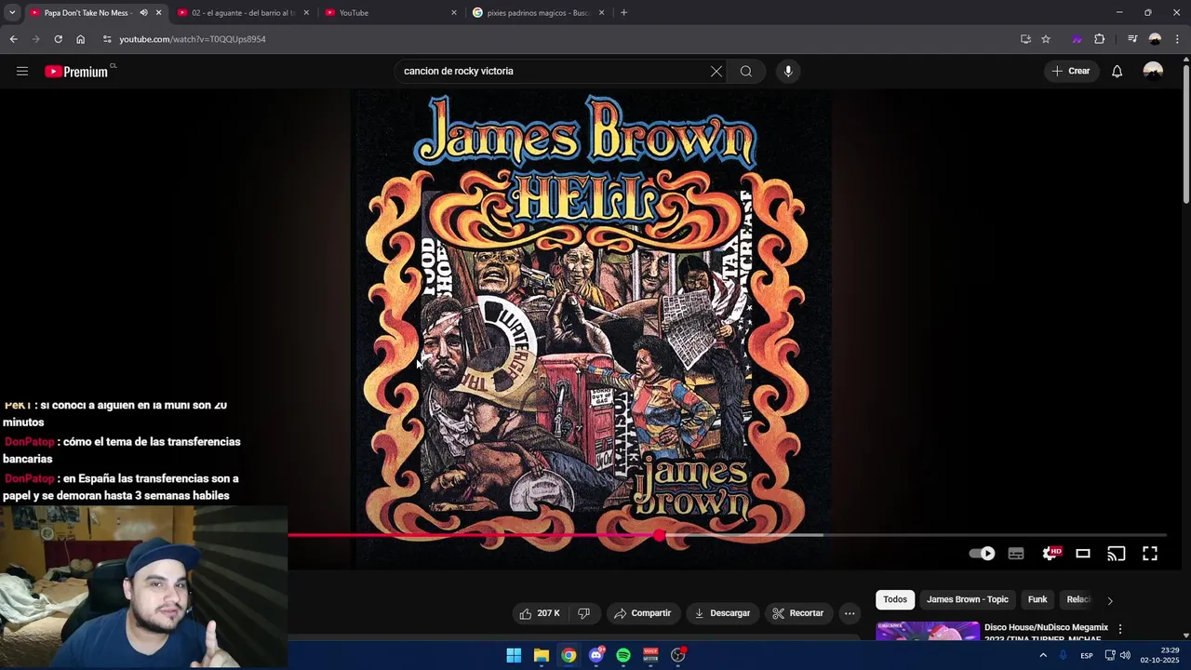Select the Todos filter chip
The image size is (1191, 670).
click(895, 599)
